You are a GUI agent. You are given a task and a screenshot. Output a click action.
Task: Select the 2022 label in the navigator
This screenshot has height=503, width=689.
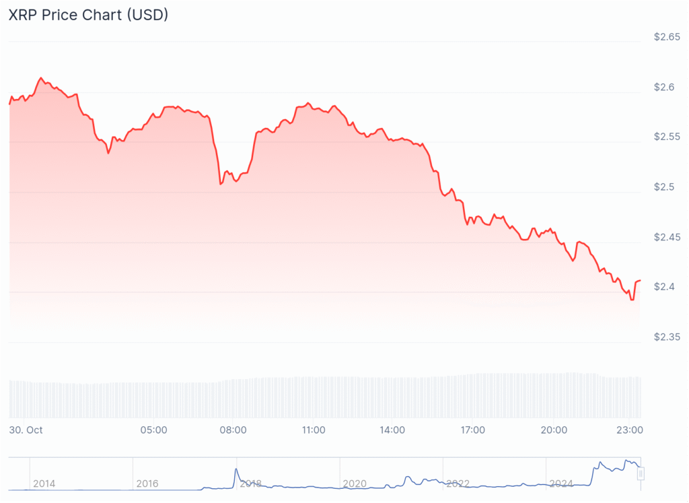pos(458,483)
